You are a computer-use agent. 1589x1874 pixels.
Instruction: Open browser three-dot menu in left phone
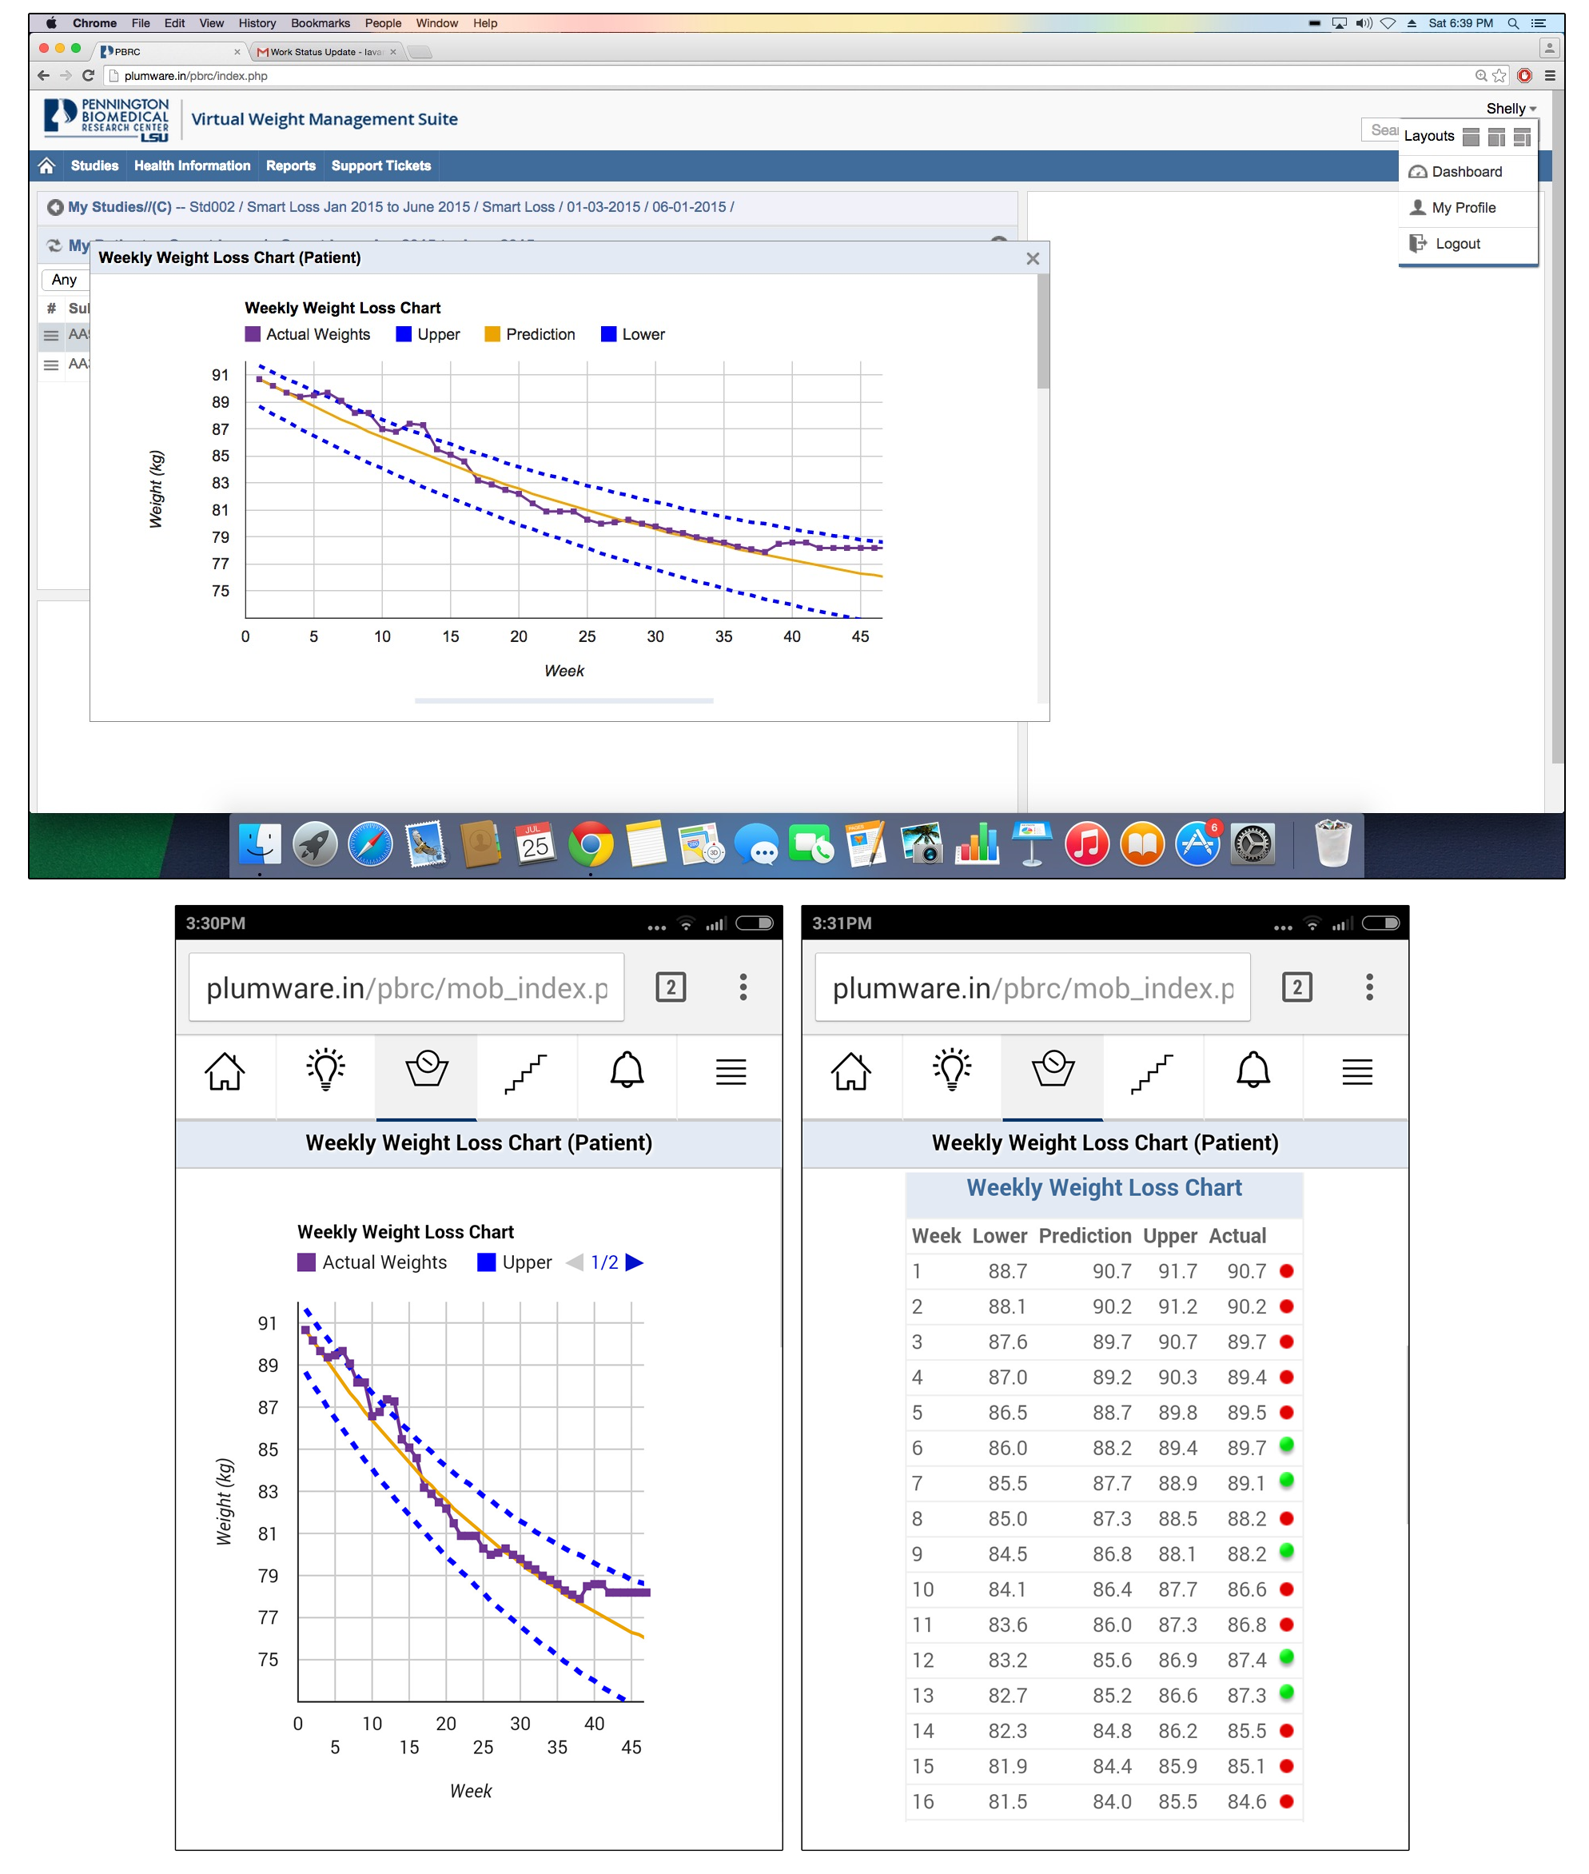click(x=743, y=987)
